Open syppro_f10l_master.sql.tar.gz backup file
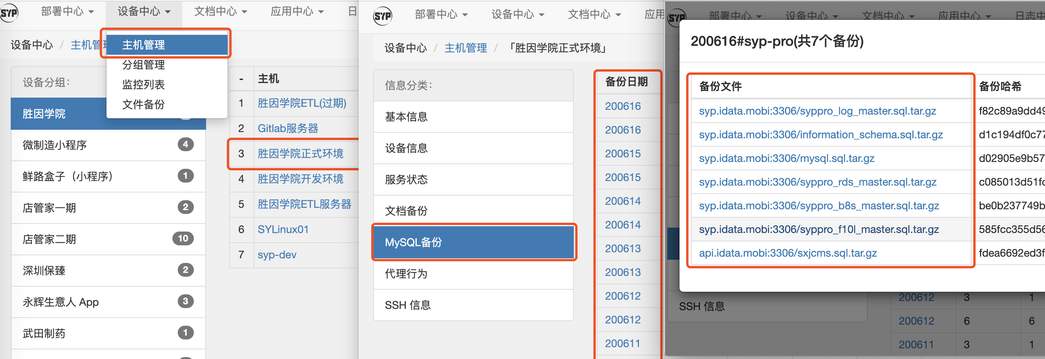 pyautogui.click(x=819, y=229)
